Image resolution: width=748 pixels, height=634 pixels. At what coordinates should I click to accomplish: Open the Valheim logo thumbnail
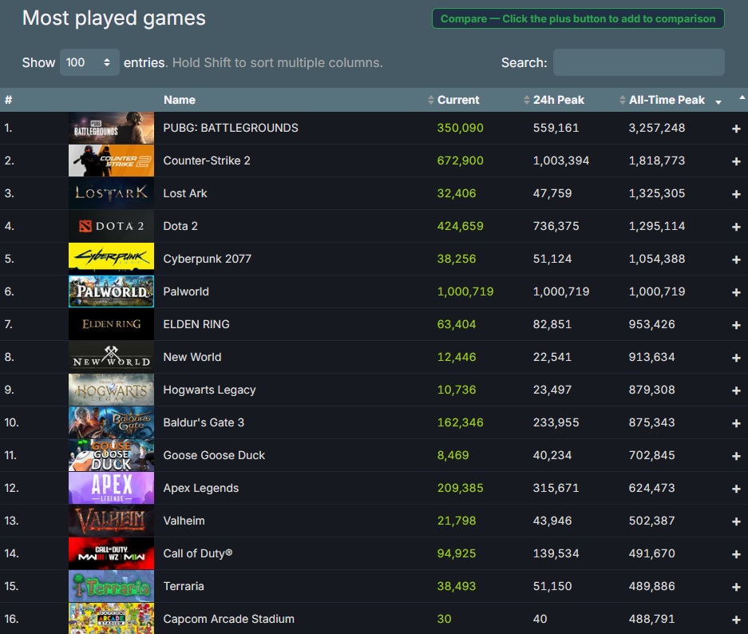[111, 521]
